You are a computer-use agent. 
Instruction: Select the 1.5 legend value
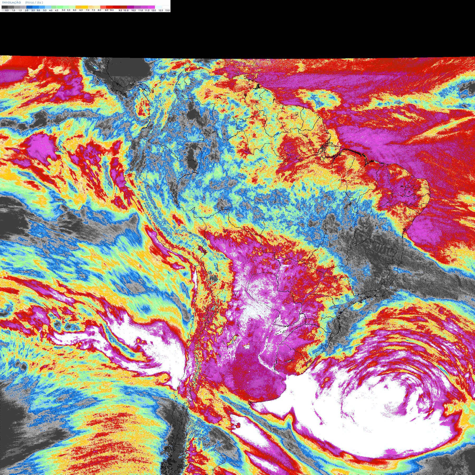pos(20,10)
